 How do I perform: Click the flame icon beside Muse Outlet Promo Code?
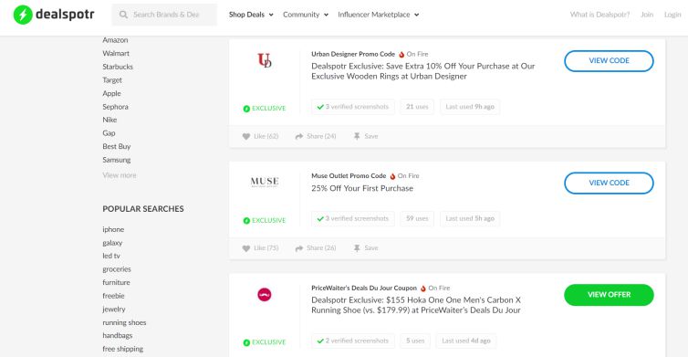coord(392,176)
